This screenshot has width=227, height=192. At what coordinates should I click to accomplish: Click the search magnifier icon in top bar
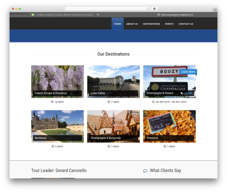[x=98, y=15]
